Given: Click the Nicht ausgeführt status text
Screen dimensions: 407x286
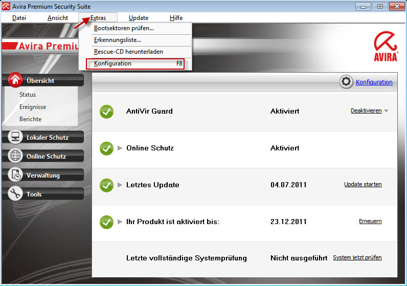Looking at the screenshot, I should (299, 258).
